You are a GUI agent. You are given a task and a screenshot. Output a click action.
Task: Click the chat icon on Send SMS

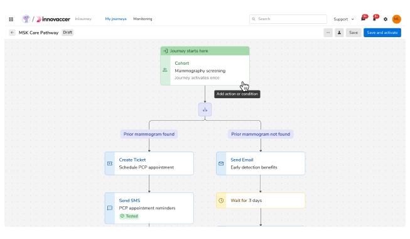(110, 208)
